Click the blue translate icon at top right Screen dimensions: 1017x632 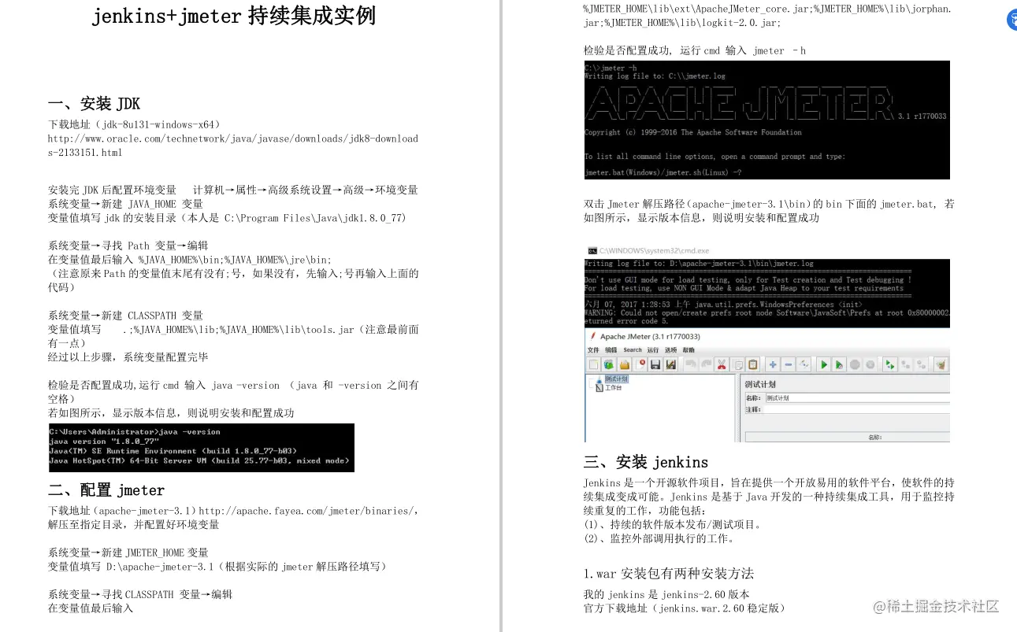[1011, 20]
